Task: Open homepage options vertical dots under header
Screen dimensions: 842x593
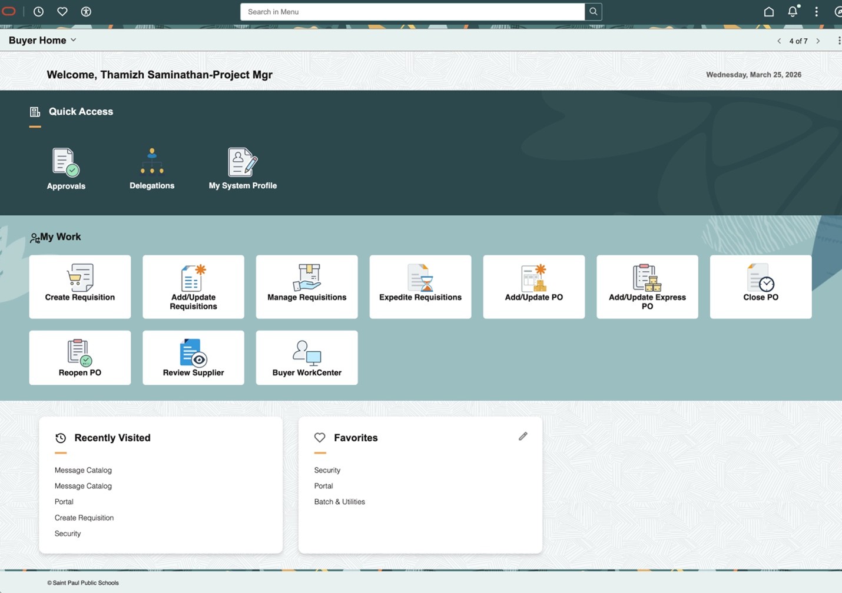Action: [x=839, y=41]
